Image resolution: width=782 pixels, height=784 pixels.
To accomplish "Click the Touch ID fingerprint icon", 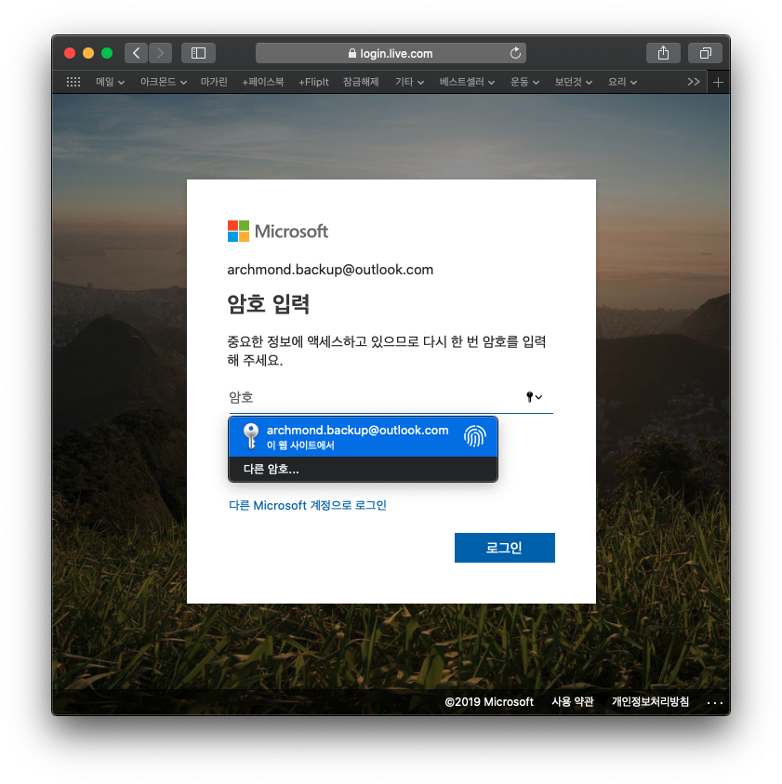I will click(x=474, y=436).
